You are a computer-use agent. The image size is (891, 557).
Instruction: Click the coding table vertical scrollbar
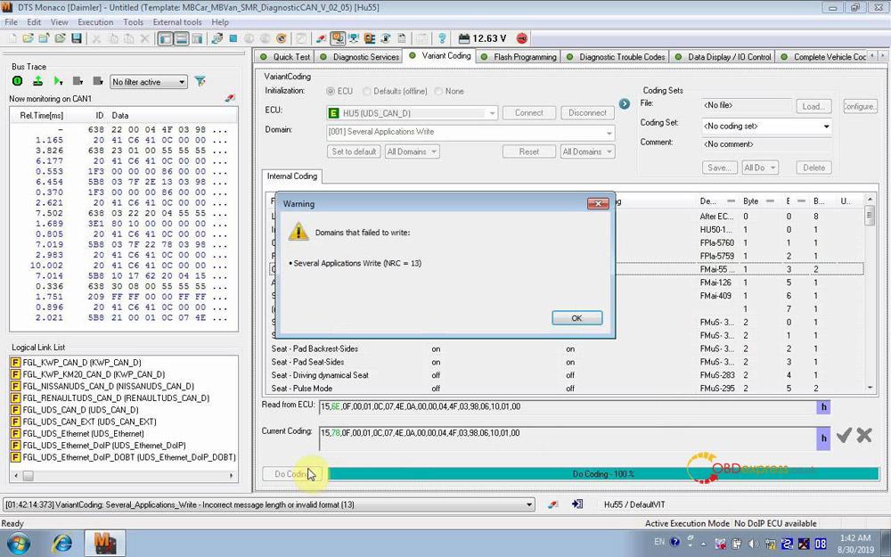click(x=870, y=293)
